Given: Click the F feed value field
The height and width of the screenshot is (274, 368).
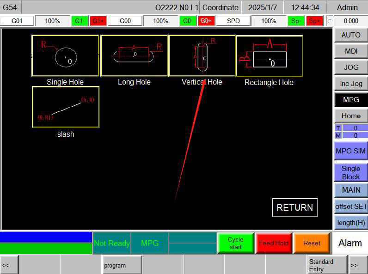Looking at the screenshot, I should click(x=351, y=21).
